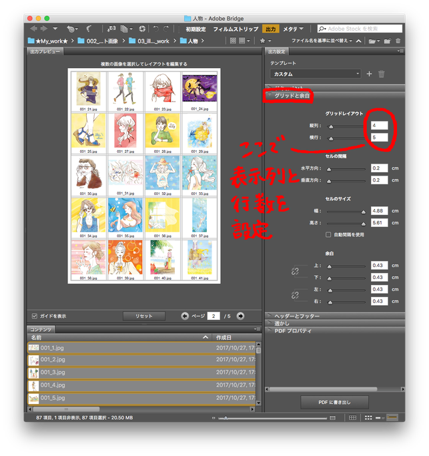Image resolution: width=429 pixels, height=456 pixels.
Task: Click the get photos from camera icon
Action: pyautogui.click(x=111, y=29)
